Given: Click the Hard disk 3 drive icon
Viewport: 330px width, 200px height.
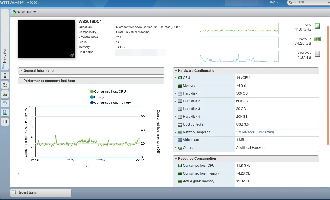Looking at the screenshot, I should [180, 109].
